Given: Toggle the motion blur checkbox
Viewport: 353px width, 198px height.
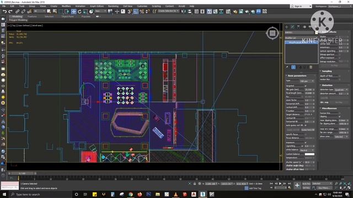Looking at the screenshot, I should point(340,79).
